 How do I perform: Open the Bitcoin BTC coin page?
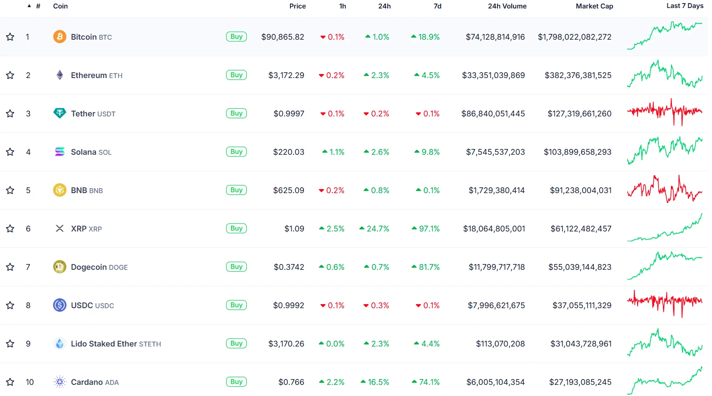[91, 37]
